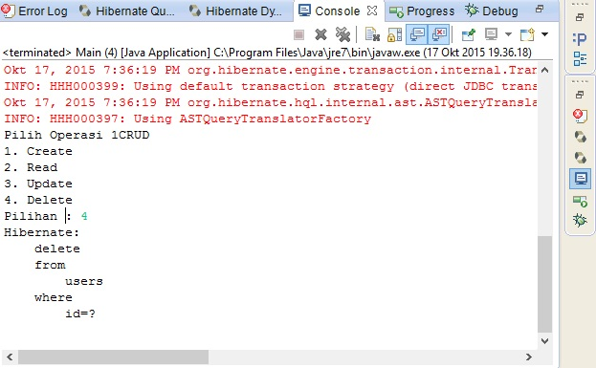Open the Display Selected Console dropdown arrow
Viewport: 596px width, 368px height.
[x=508, y=34]
